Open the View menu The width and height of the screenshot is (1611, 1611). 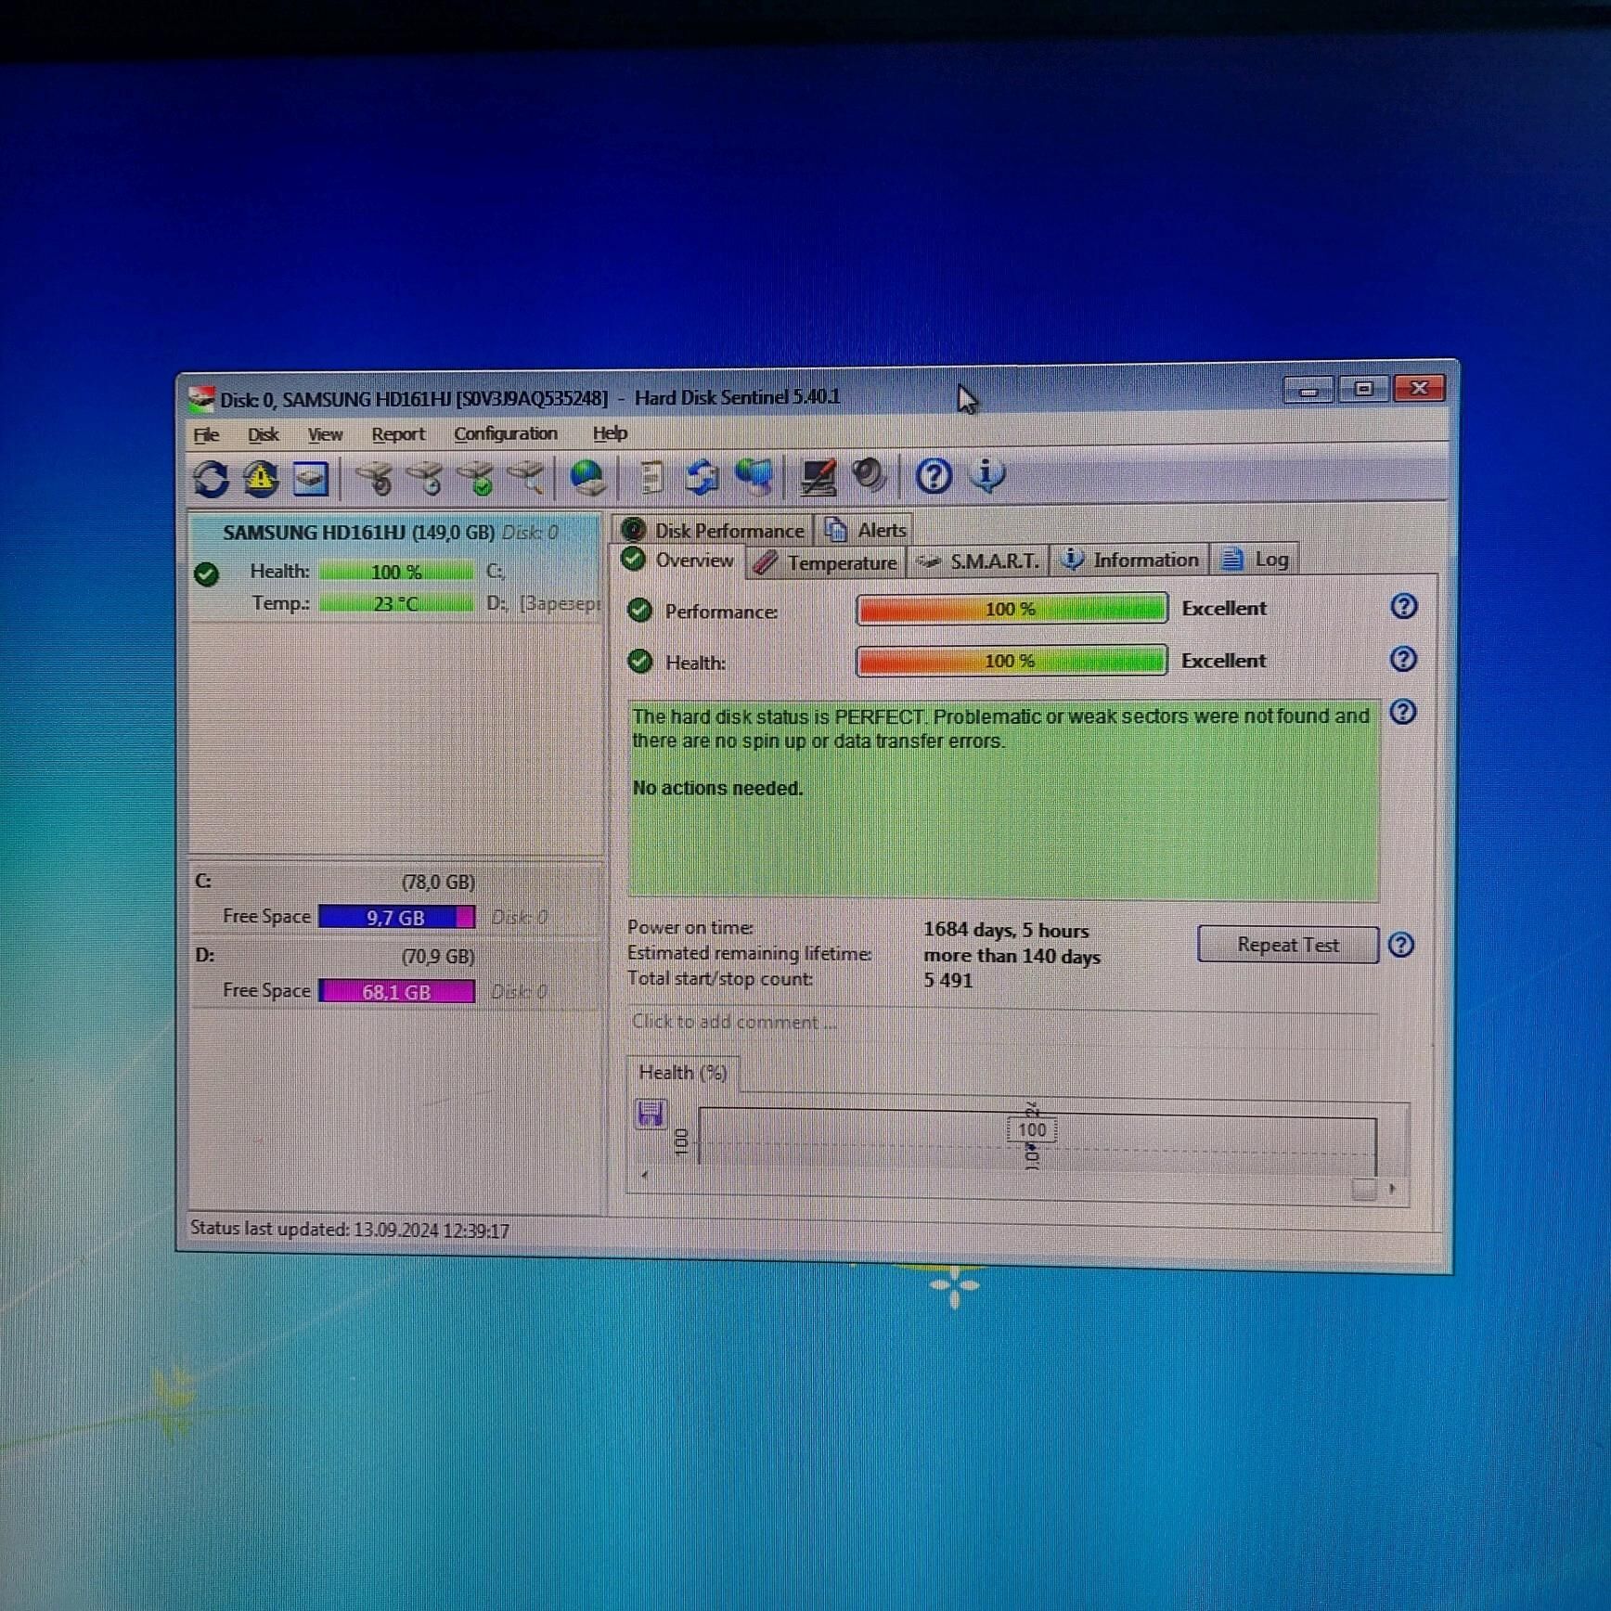click(325, 434)
